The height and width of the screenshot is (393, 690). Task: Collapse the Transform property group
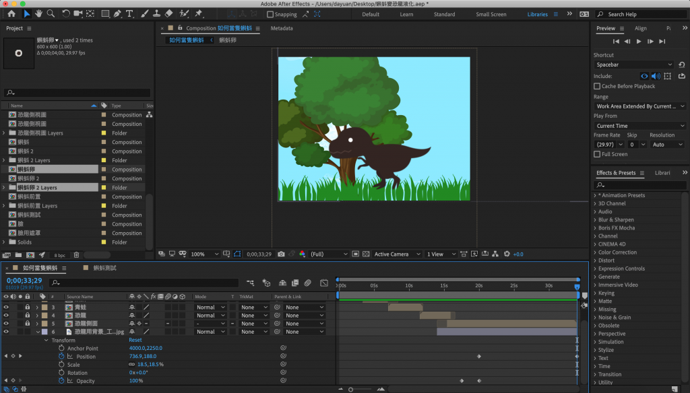point(46,341)
